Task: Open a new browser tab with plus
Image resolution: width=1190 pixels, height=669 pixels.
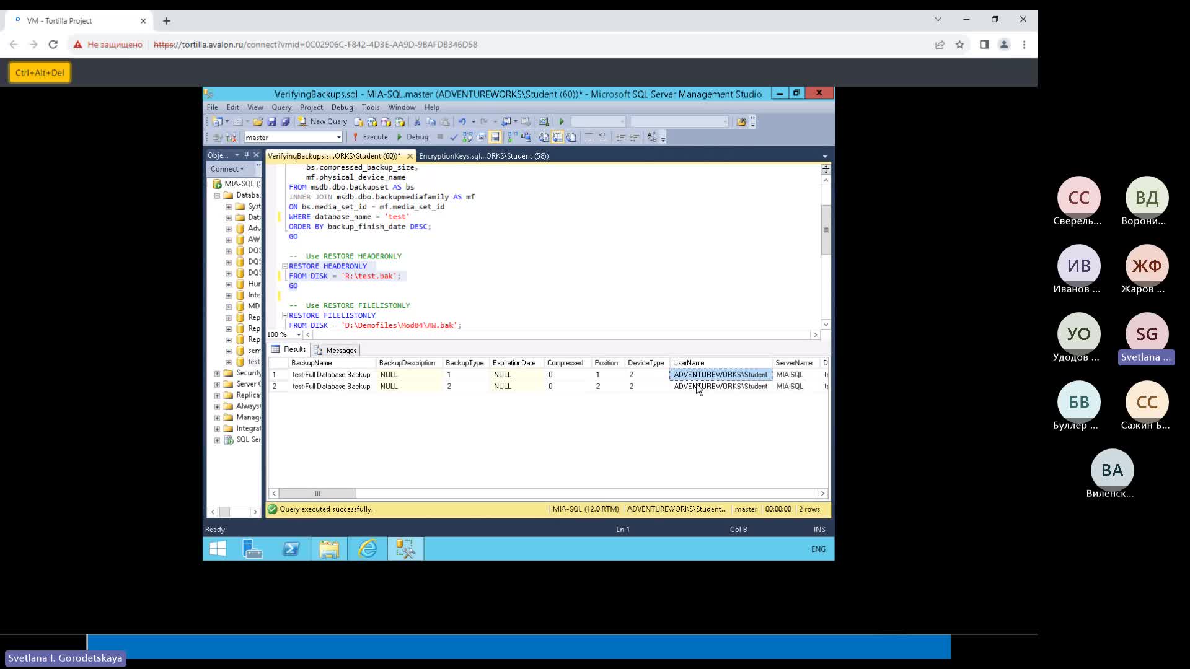Action: 167,21
